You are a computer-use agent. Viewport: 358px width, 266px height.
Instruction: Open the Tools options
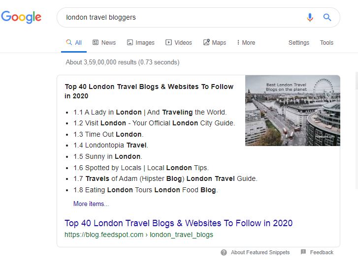click(x=326, y=43)
